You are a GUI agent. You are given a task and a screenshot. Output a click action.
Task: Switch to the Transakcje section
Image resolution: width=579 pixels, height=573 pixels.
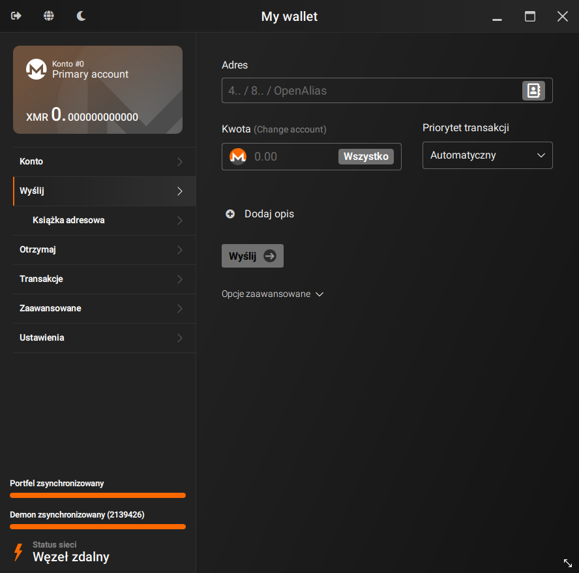(x=98, y=279)
